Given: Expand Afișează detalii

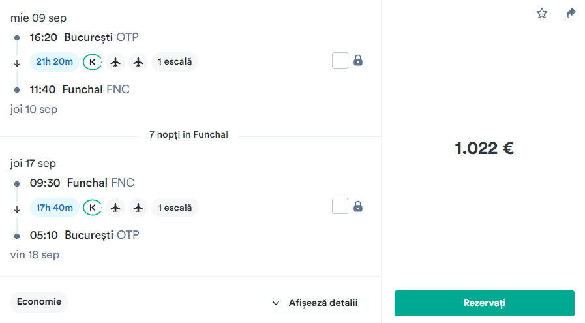Looking at the screenshot, I should click(316, 303).
